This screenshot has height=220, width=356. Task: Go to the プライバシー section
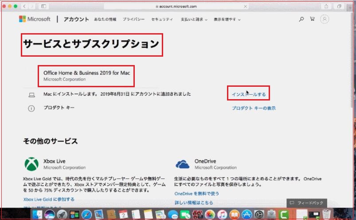click(x=133, y=19)
